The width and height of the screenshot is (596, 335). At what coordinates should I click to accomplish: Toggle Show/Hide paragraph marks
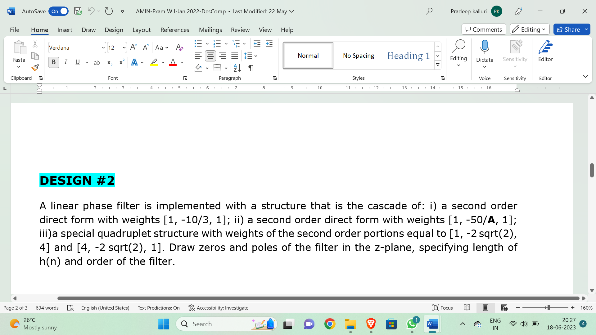[251, 68]
